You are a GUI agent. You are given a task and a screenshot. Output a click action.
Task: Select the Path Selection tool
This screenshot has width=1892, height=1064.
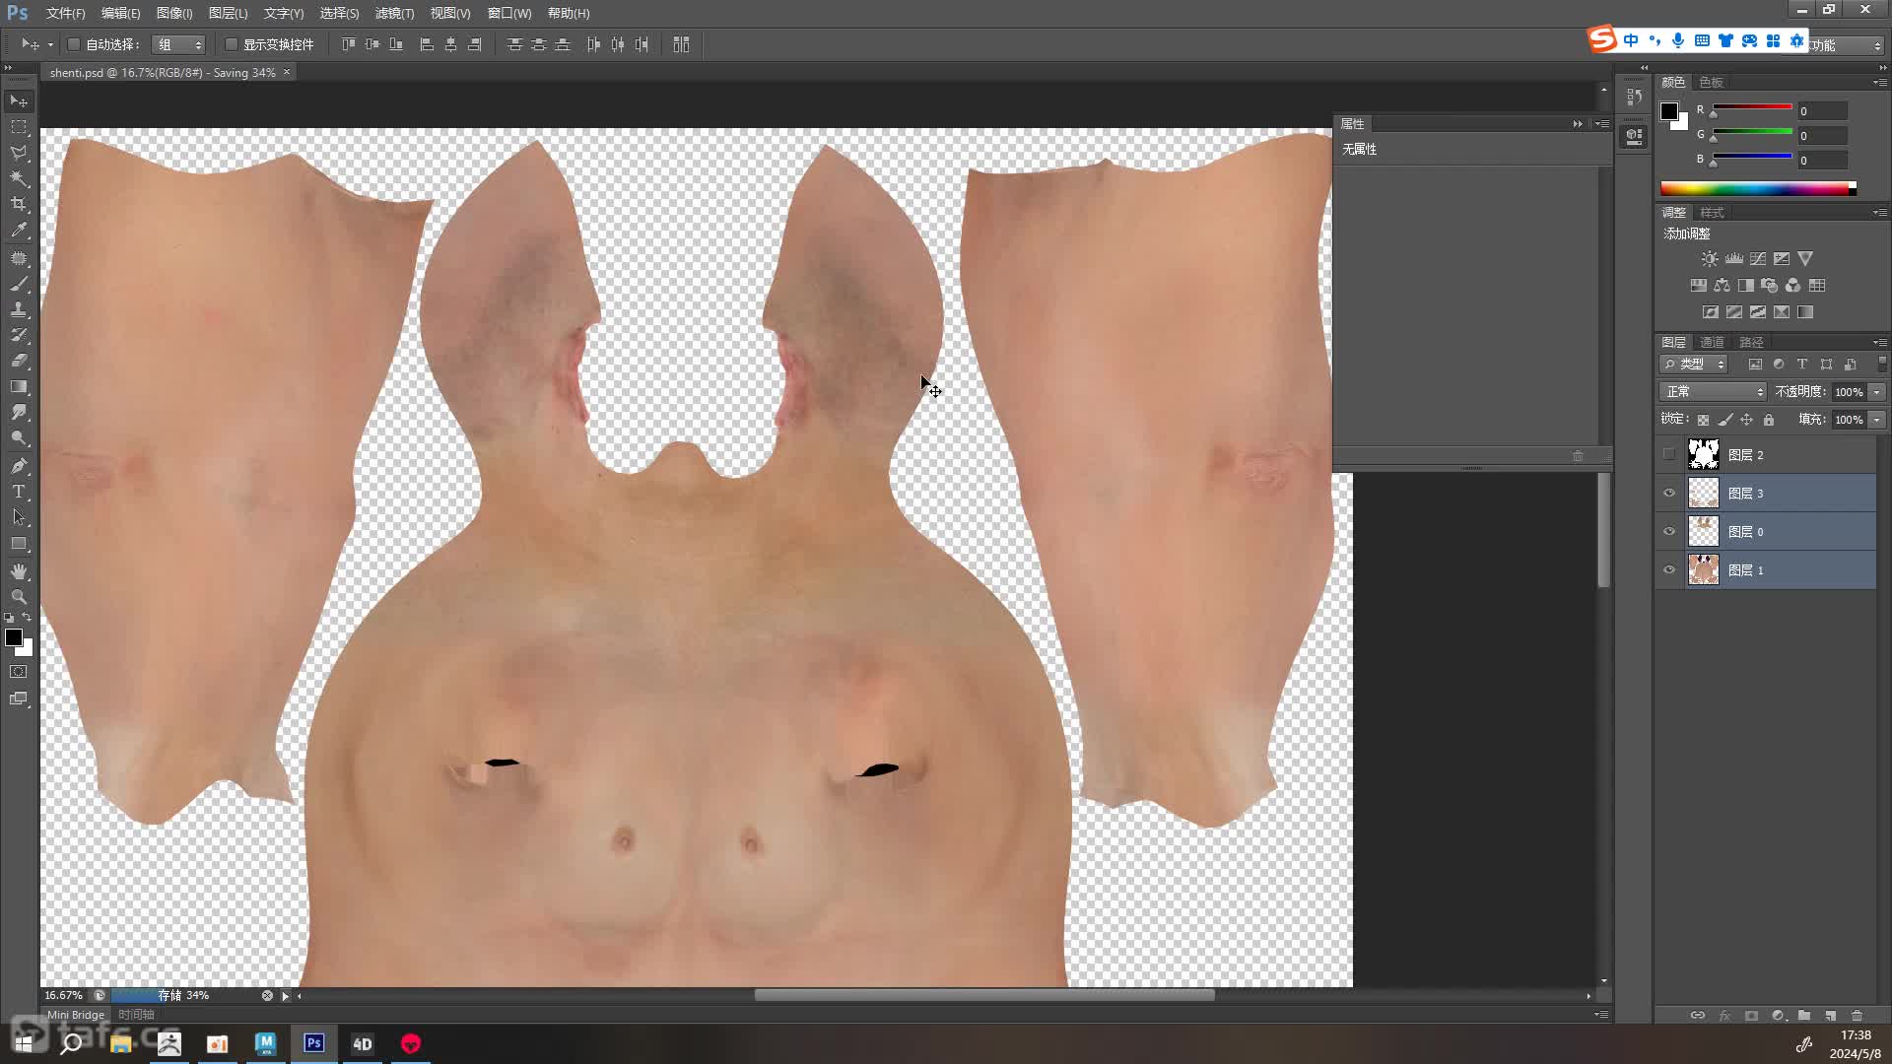(19, 517)
